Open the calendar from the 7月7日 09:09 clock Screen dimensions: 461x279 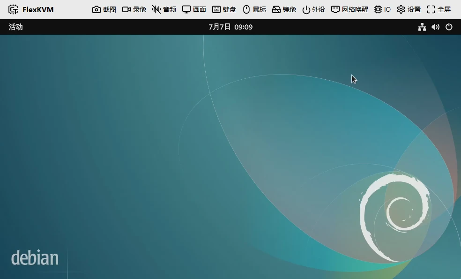(x=230, y=27)
